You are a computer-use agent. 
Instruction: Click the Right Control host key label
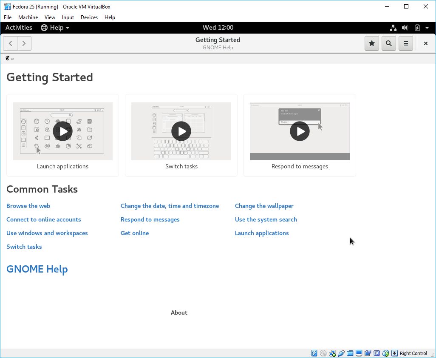click(413, 353)
